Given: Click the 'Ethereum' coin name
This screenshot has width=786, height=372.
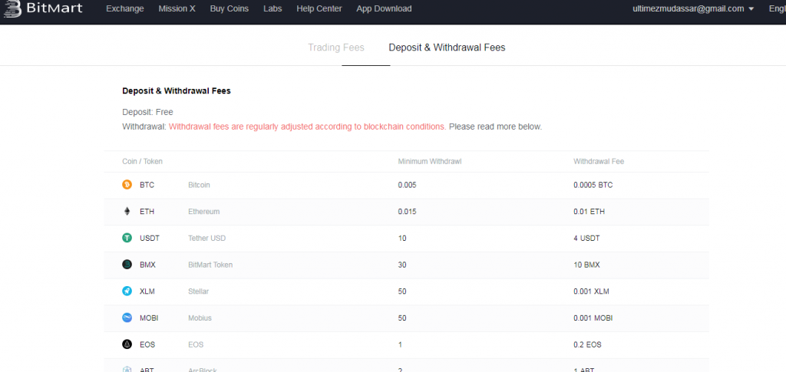Looking at the screenshot, I should (x=204, y=211).
